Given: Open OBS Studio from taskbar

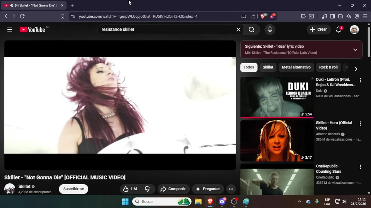Looking at the screenshot, I should pyautogui.click(x=234, y=202).
